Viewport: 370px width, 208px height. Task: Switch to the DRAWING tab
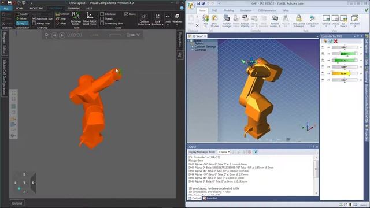click(74, 8)
